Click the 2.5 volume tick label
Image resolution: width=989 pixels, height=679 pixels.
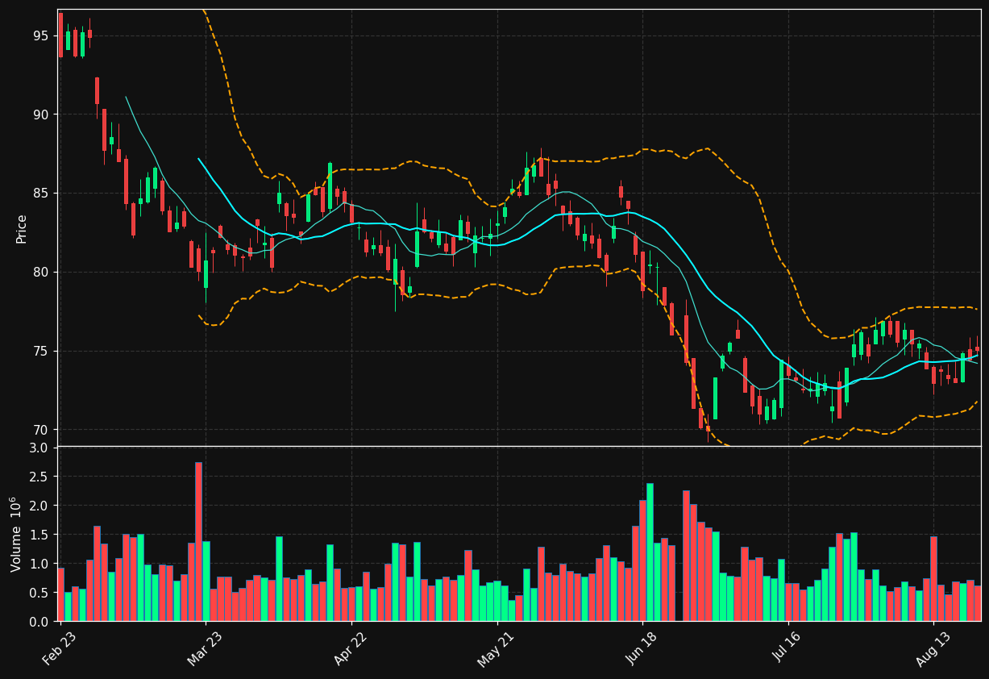[x=40, y=477]
